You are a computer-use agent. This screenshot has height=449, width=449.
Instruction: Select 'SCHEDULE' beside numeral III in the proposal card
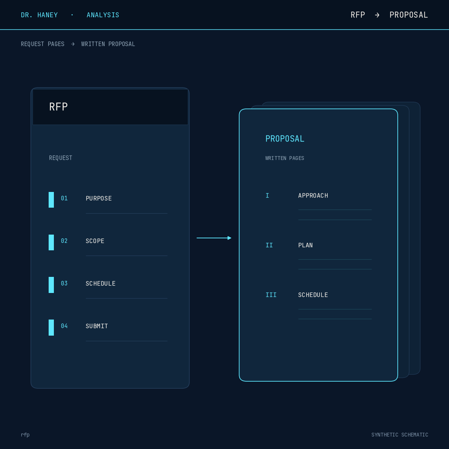313,295
